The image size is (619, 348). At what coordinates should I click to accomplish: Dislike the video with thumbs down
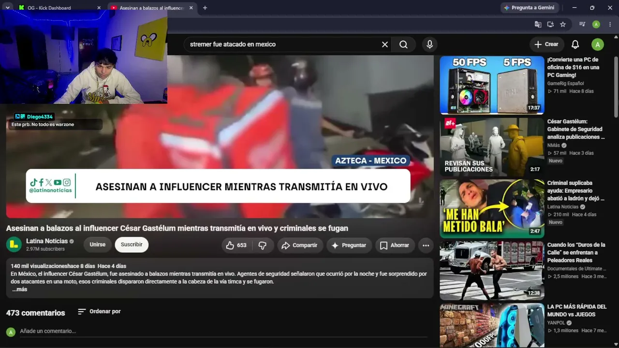coord(263,245)
